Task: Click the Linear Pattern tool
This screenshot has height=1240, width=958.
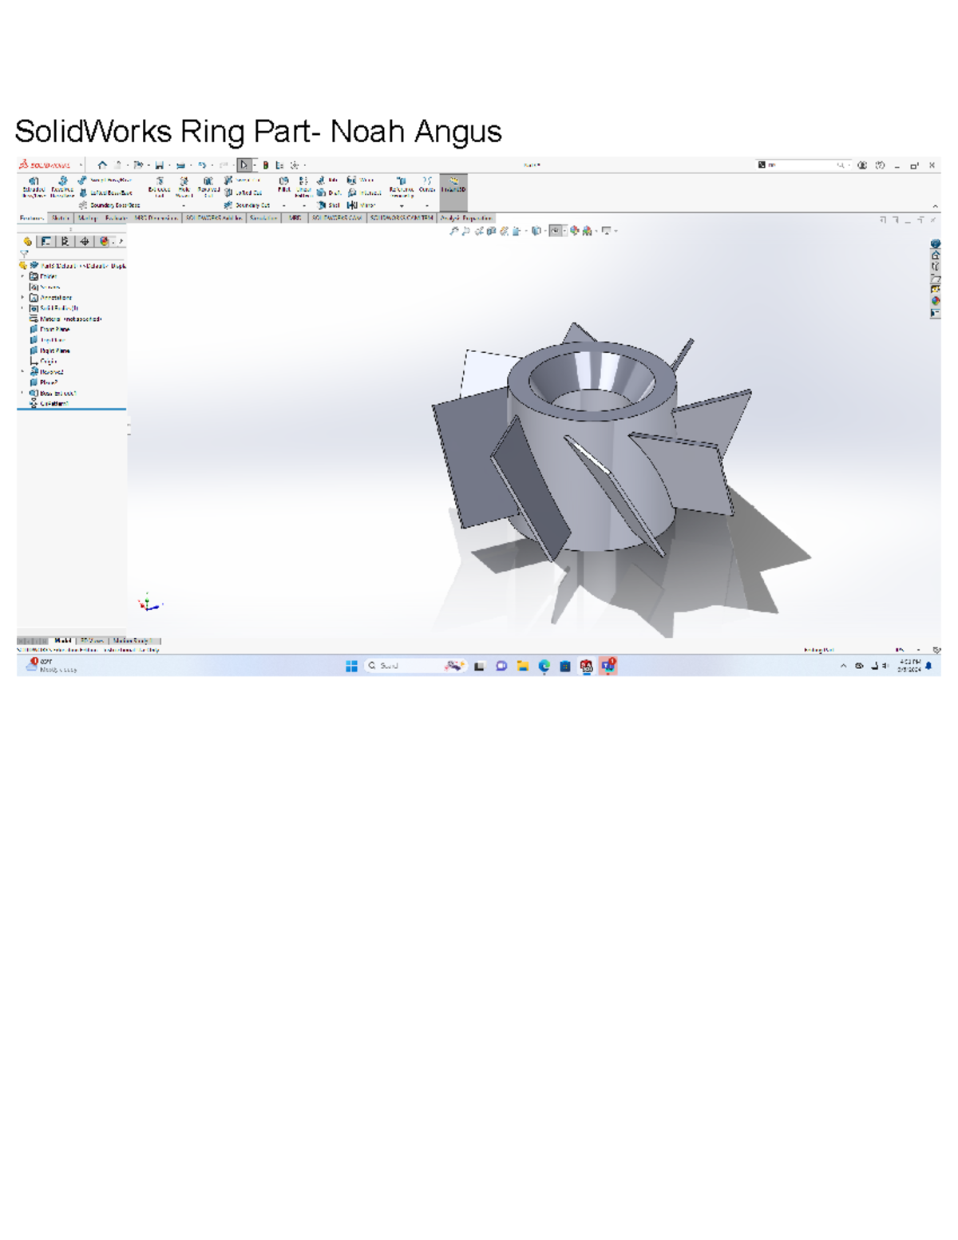Action: pyautogui.click(x=303, y=186)
